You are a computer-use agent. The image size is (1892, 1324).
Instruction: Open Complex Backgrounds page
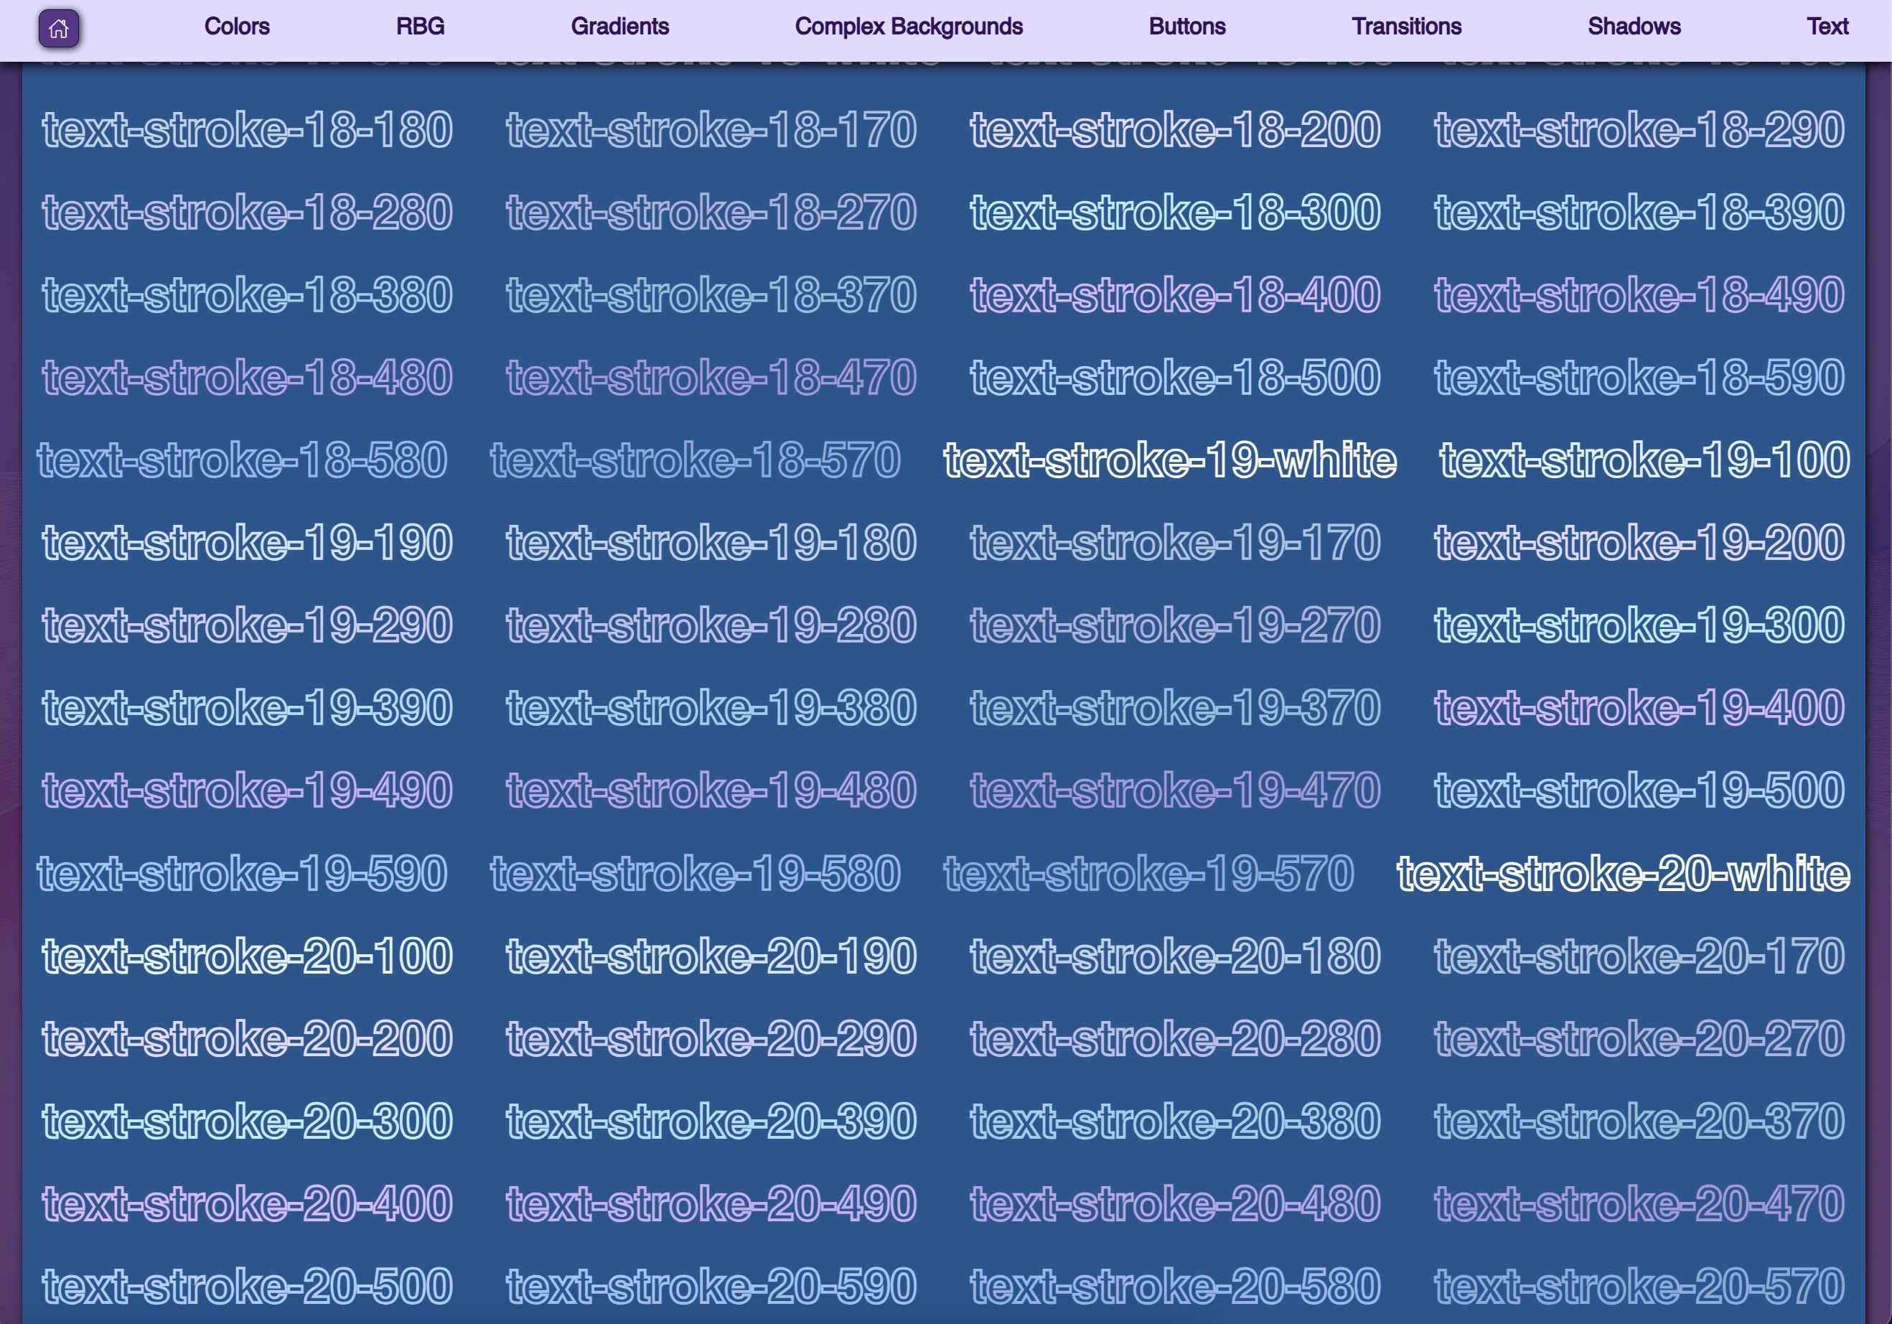click(x=908, y=27)
